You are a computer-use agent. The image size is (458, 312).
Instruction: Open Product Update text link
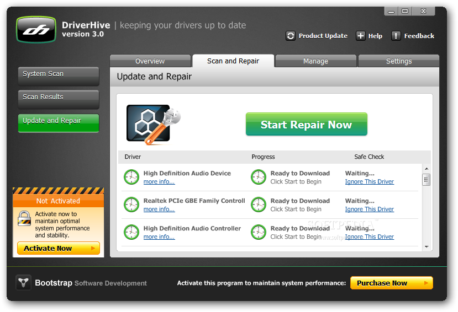[323, 36]
